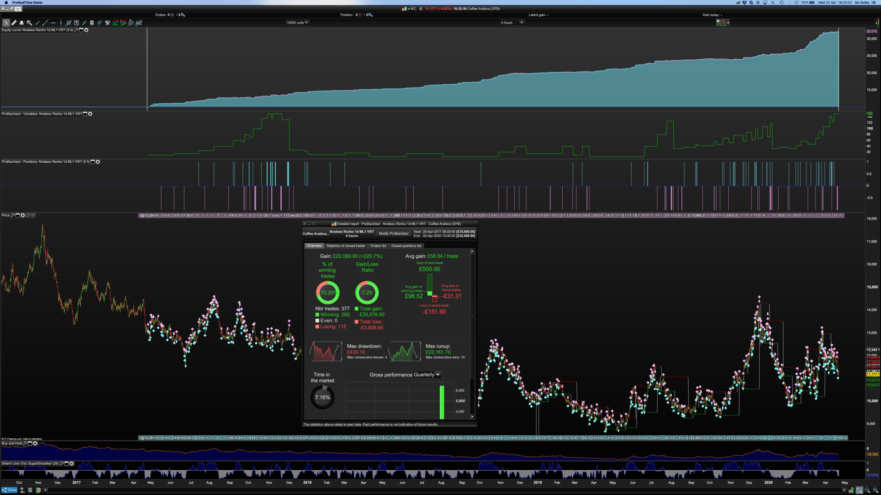Screen dimensions: 881x495
Task: Open the wrench and hammer settings icon
Action: click(108, 23)
